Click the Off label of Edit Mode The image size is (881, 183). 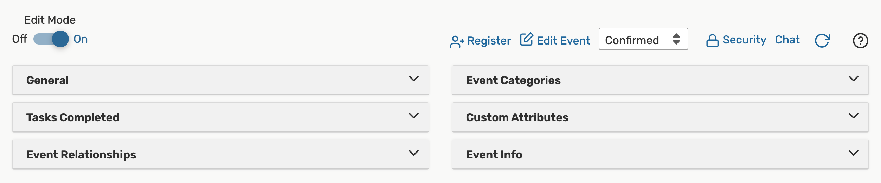pyautogui.click(x=20, y=39)
